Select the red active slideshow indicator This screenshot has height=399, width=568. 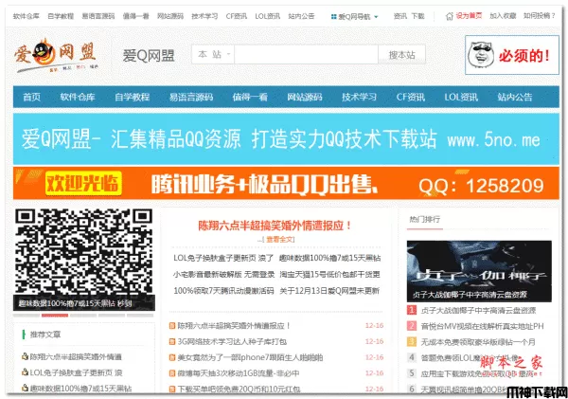55,316
